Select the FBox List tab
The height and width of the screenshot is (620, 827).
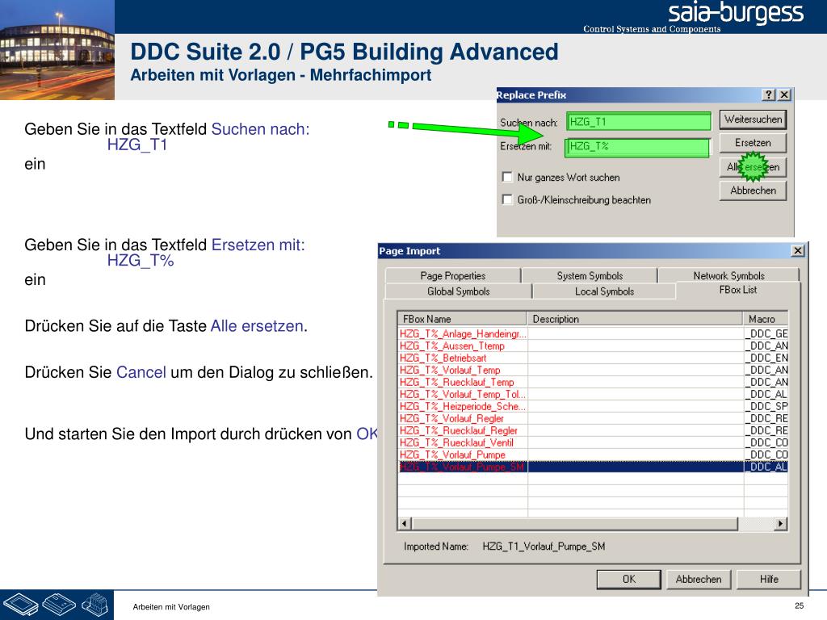(x=738, y=290)
